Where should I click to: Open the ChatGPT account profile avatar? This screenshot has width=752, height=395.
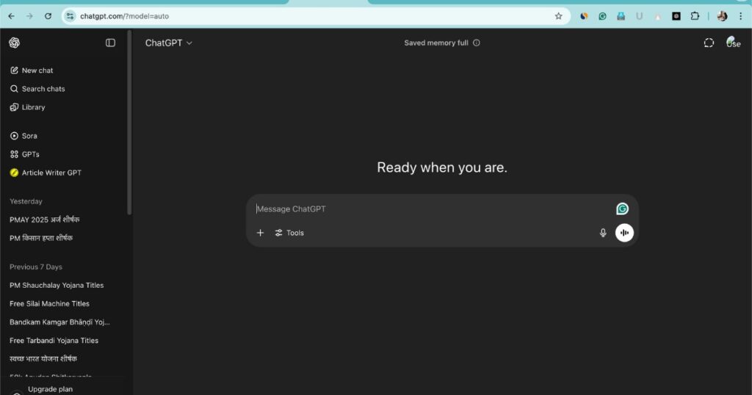pyautogui.click(x=734, y=42)
